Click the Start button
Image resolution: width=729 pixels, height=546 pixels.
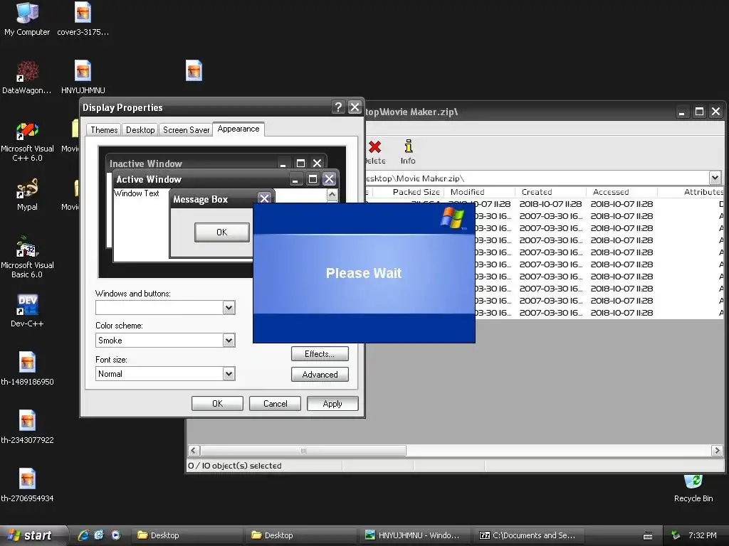click(x=33, y=535)
